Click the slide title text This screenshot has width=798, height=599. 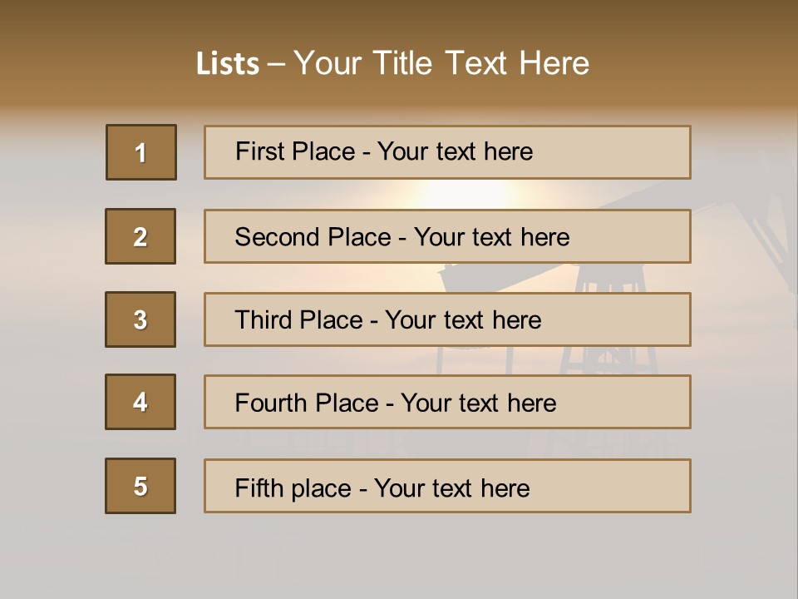pyautogui.click(x=392, y=63)
